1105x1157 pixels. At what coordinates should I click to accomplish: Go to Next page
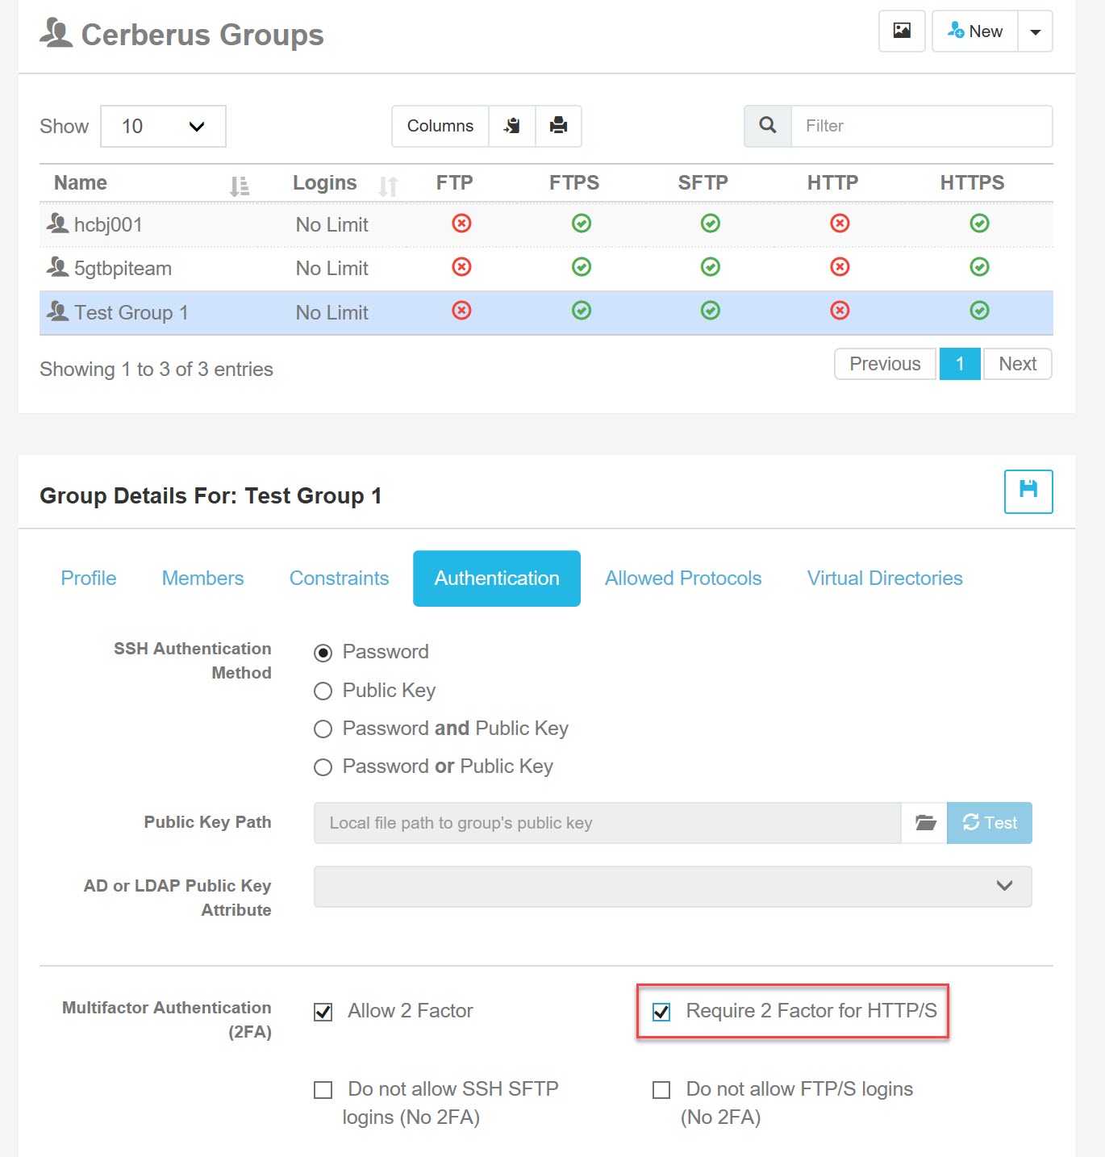[x=1018, y=364]
